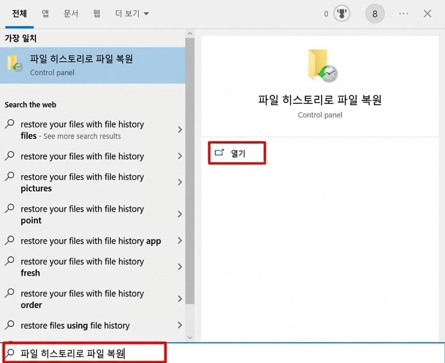Expand the restore your files with file history app suggestion
Image resolution: width=445 pixels, height=363 pixels.
[x=180, y=241]
